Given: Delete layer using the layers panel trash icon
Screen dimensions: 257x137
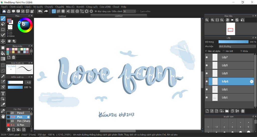Looking at the screenshot, I should click(x=243, y=111).
